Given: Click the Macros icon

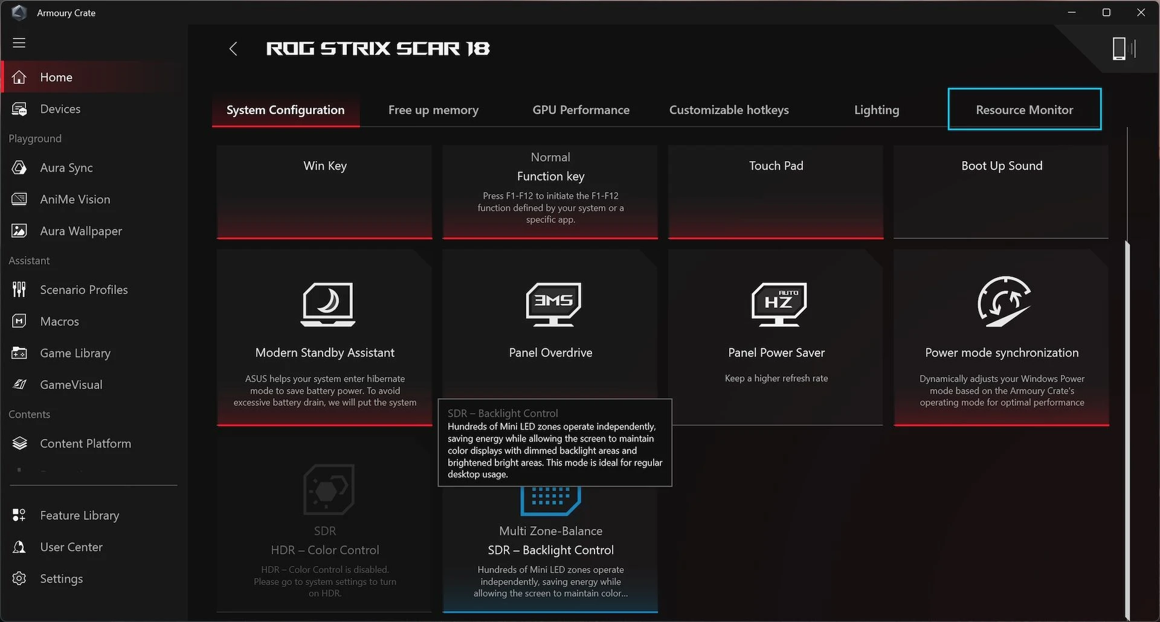Looking at the screenshot, I should [19, 321].
